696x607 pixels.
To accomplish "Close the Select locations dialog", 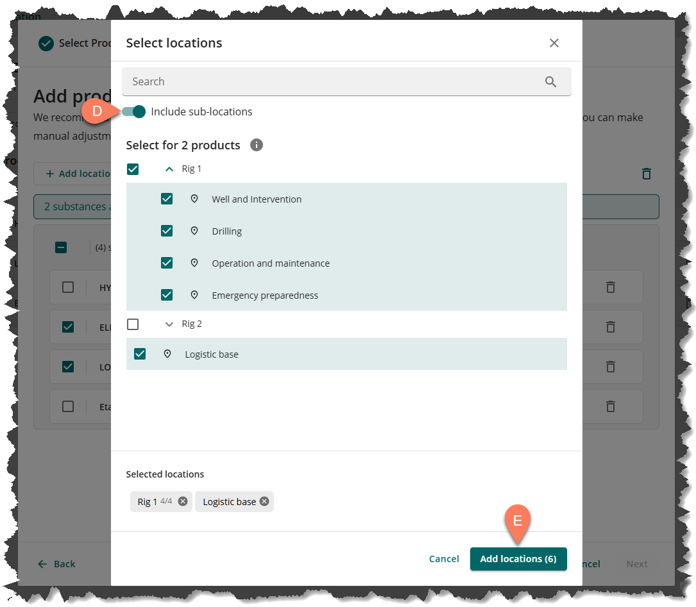I will pyautogui.click(x=554, y=43).
